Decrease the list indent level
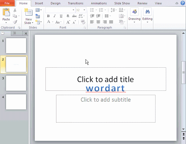Image resolution: width=186 pixels, height=144 pixels. point(92,16)
